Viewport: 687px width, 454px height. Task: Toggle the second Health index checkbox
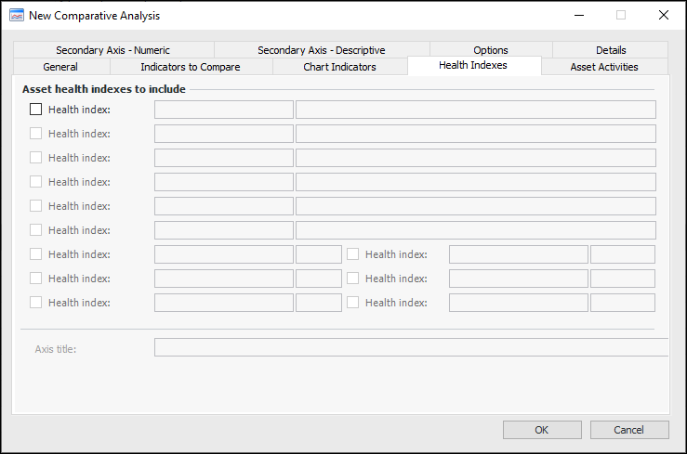point(36,133)
